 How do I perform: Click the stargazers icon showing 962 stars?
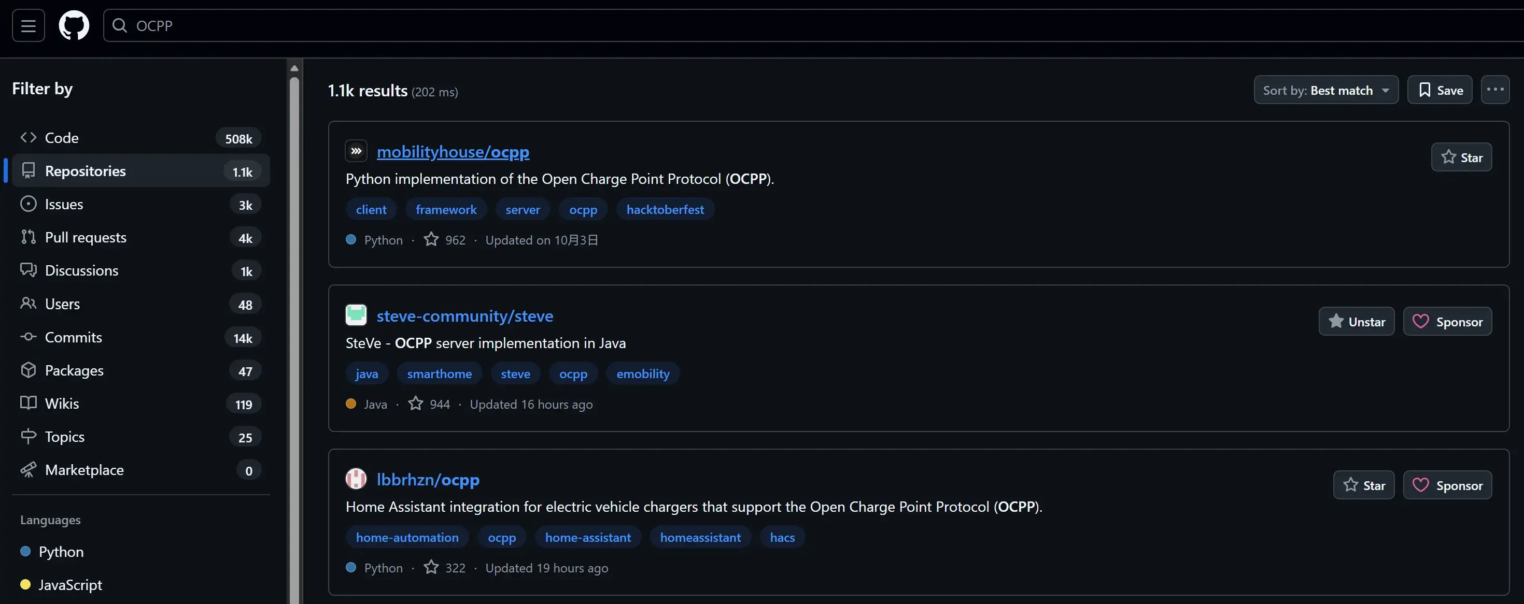pos(431,239)
